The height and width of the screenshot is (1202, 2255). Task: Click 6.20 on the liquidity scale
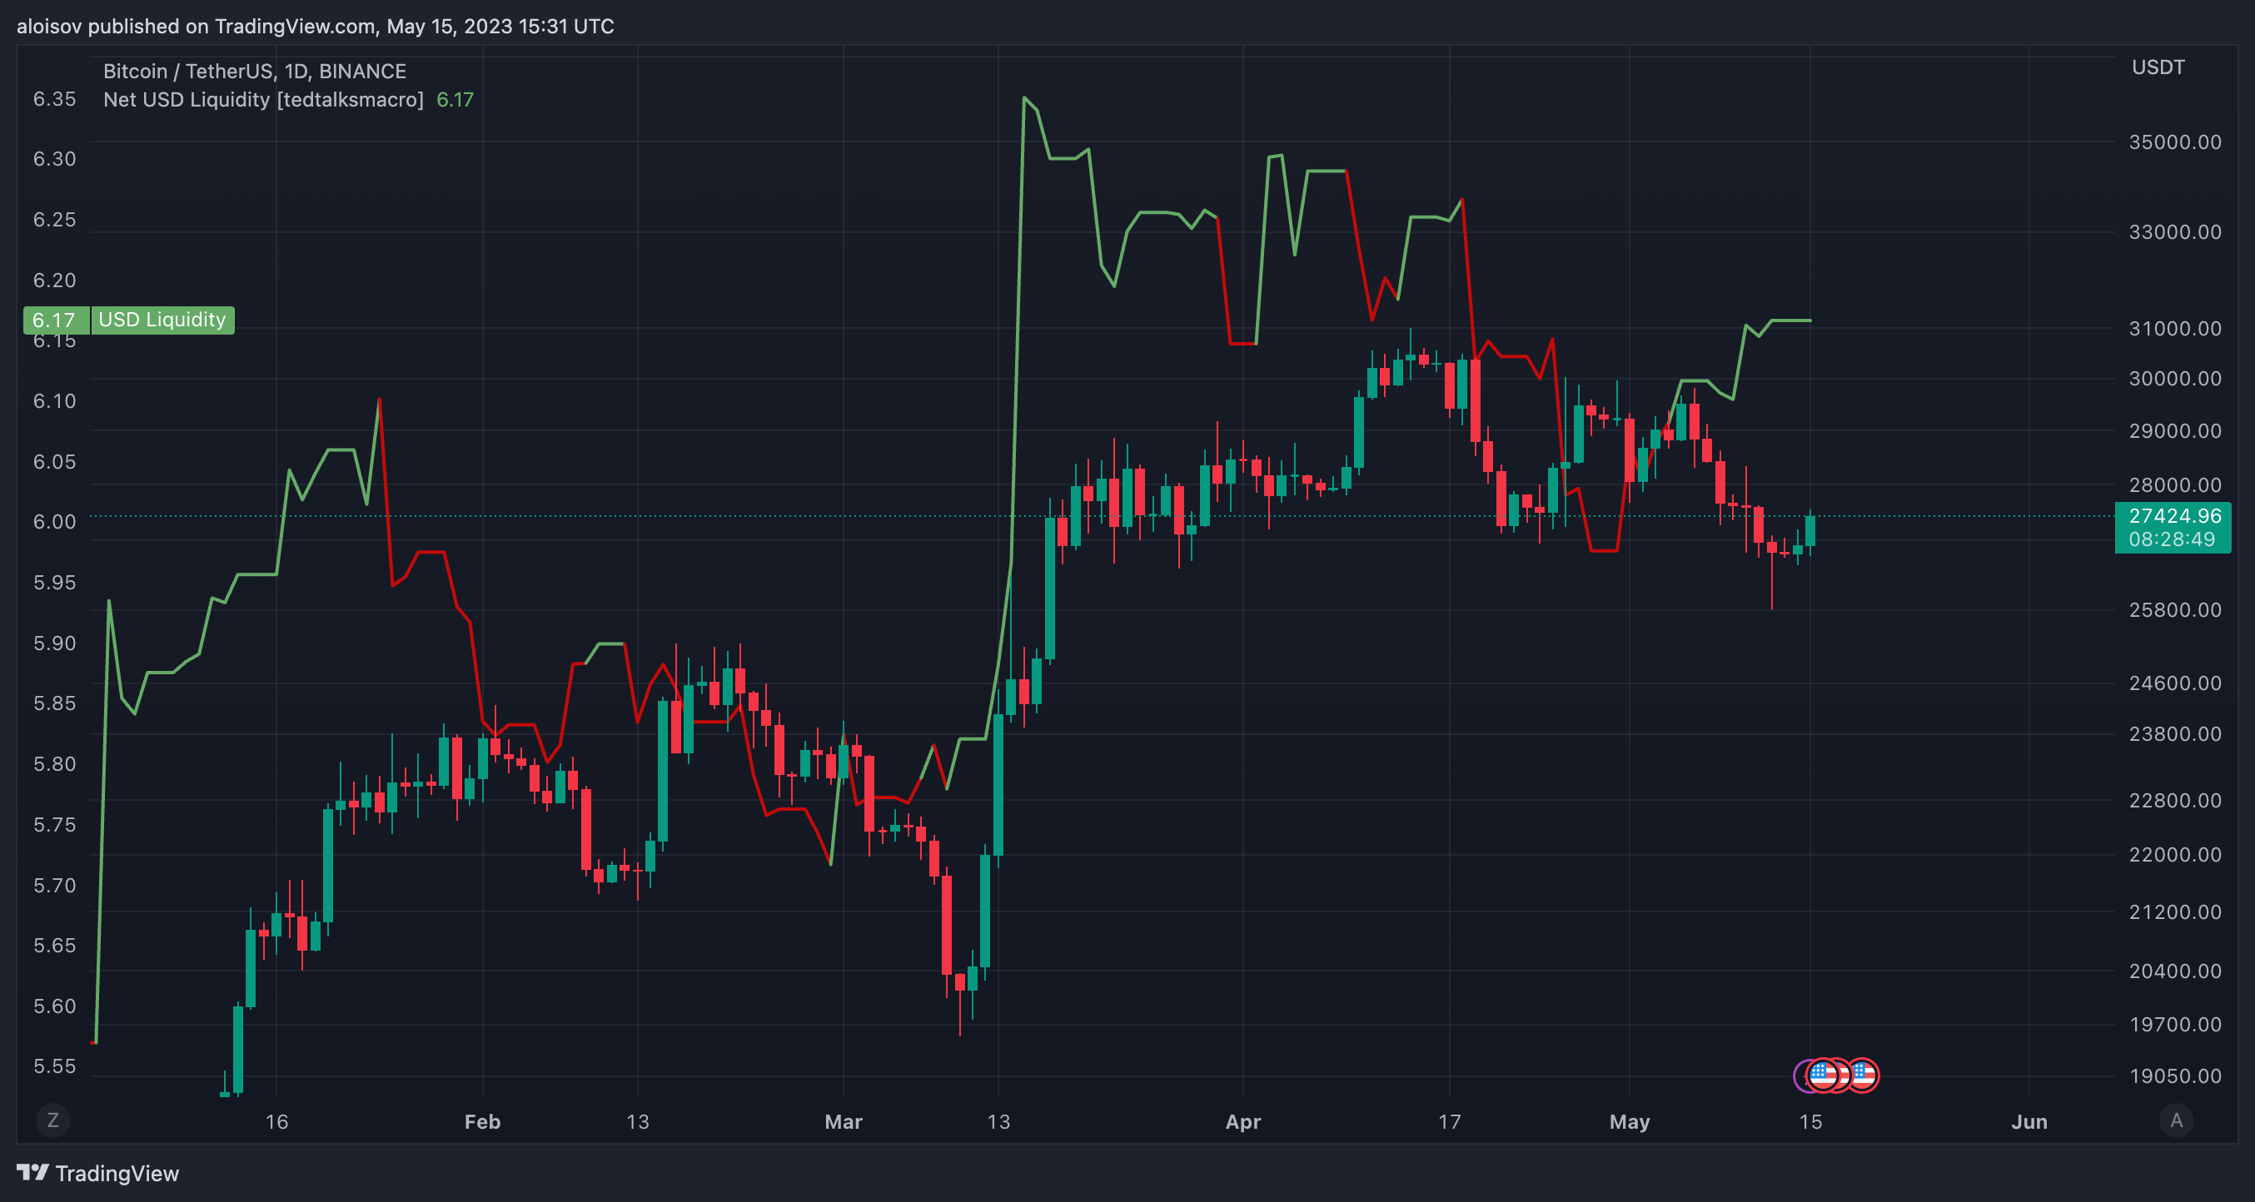tap(54, 280)
